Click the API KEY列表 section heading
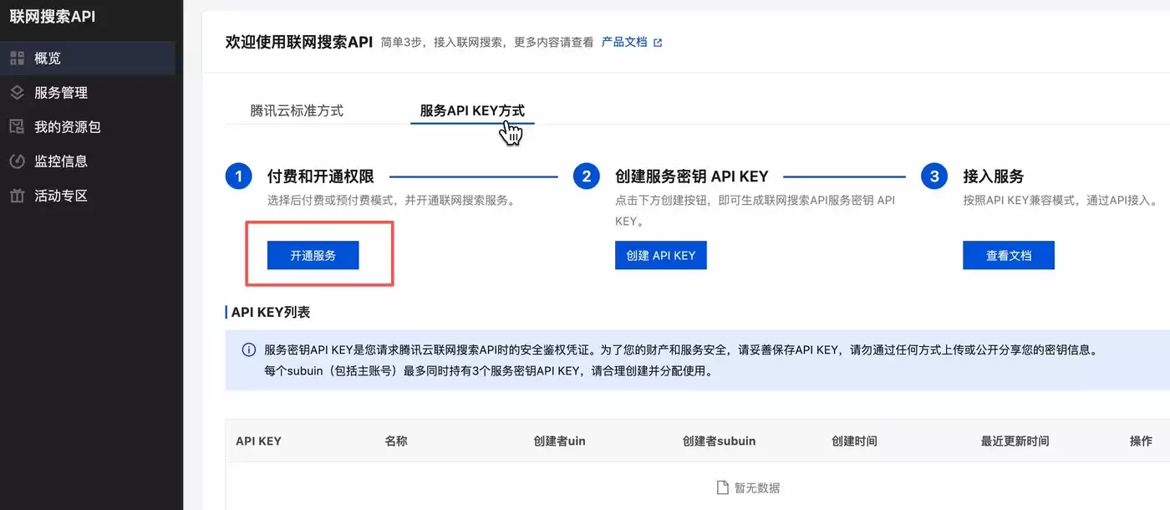The height and width of the screenshot is (510, 1170). pyautogui.click(x=271, y=312)
